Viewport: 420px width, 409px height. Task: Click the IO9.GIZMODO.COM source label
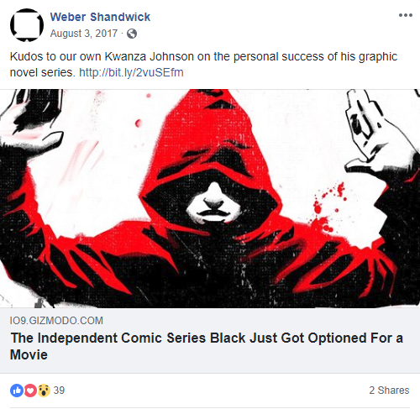click(56, 321)
